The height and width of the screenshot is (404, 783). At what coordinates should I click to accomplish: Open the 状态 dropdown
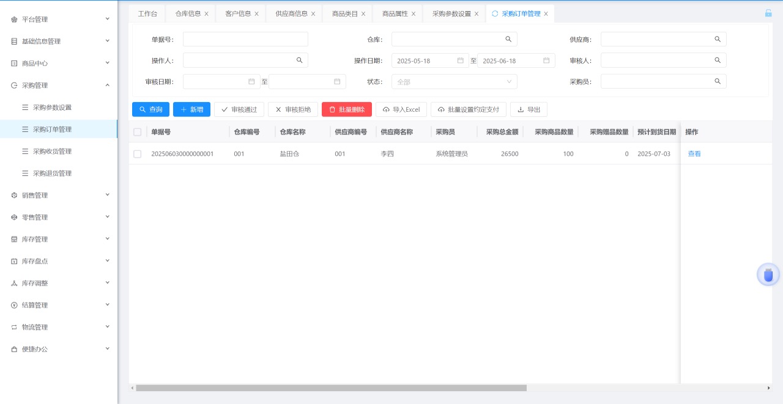pyautogui.click(x=454, y=82)
